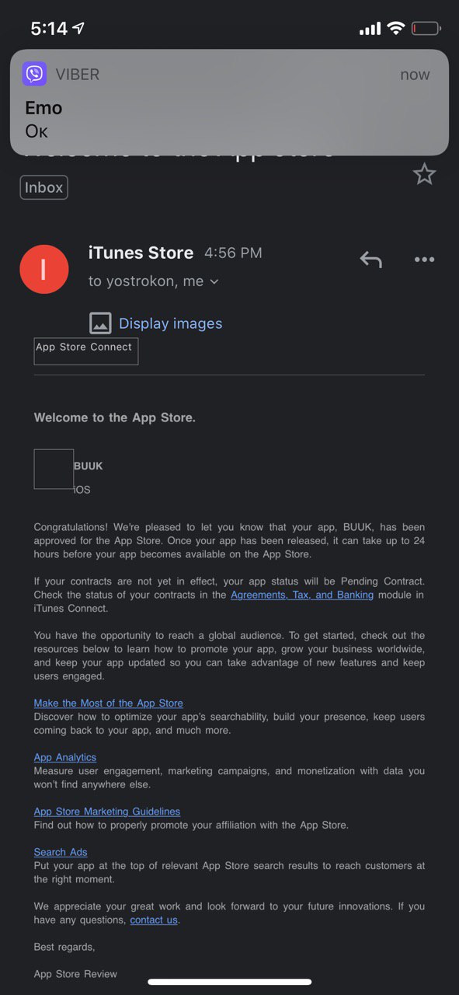Open Make the Most of the App Store

[x=109, y=703]
